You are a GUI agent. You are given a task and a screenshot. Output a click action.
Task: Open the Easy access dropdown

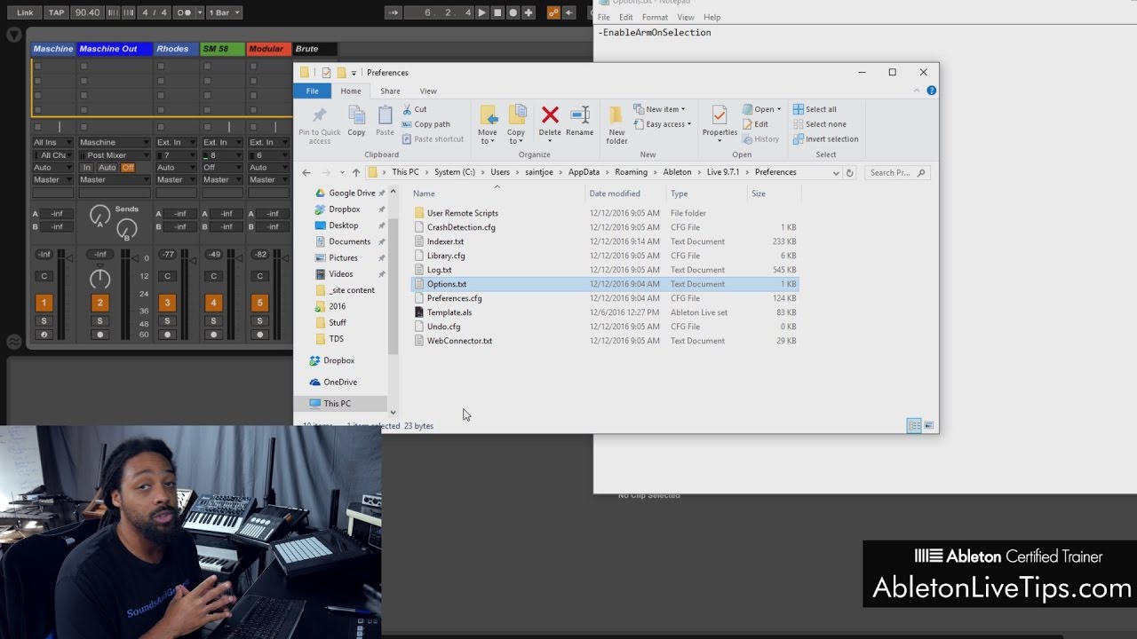point(662,124)
